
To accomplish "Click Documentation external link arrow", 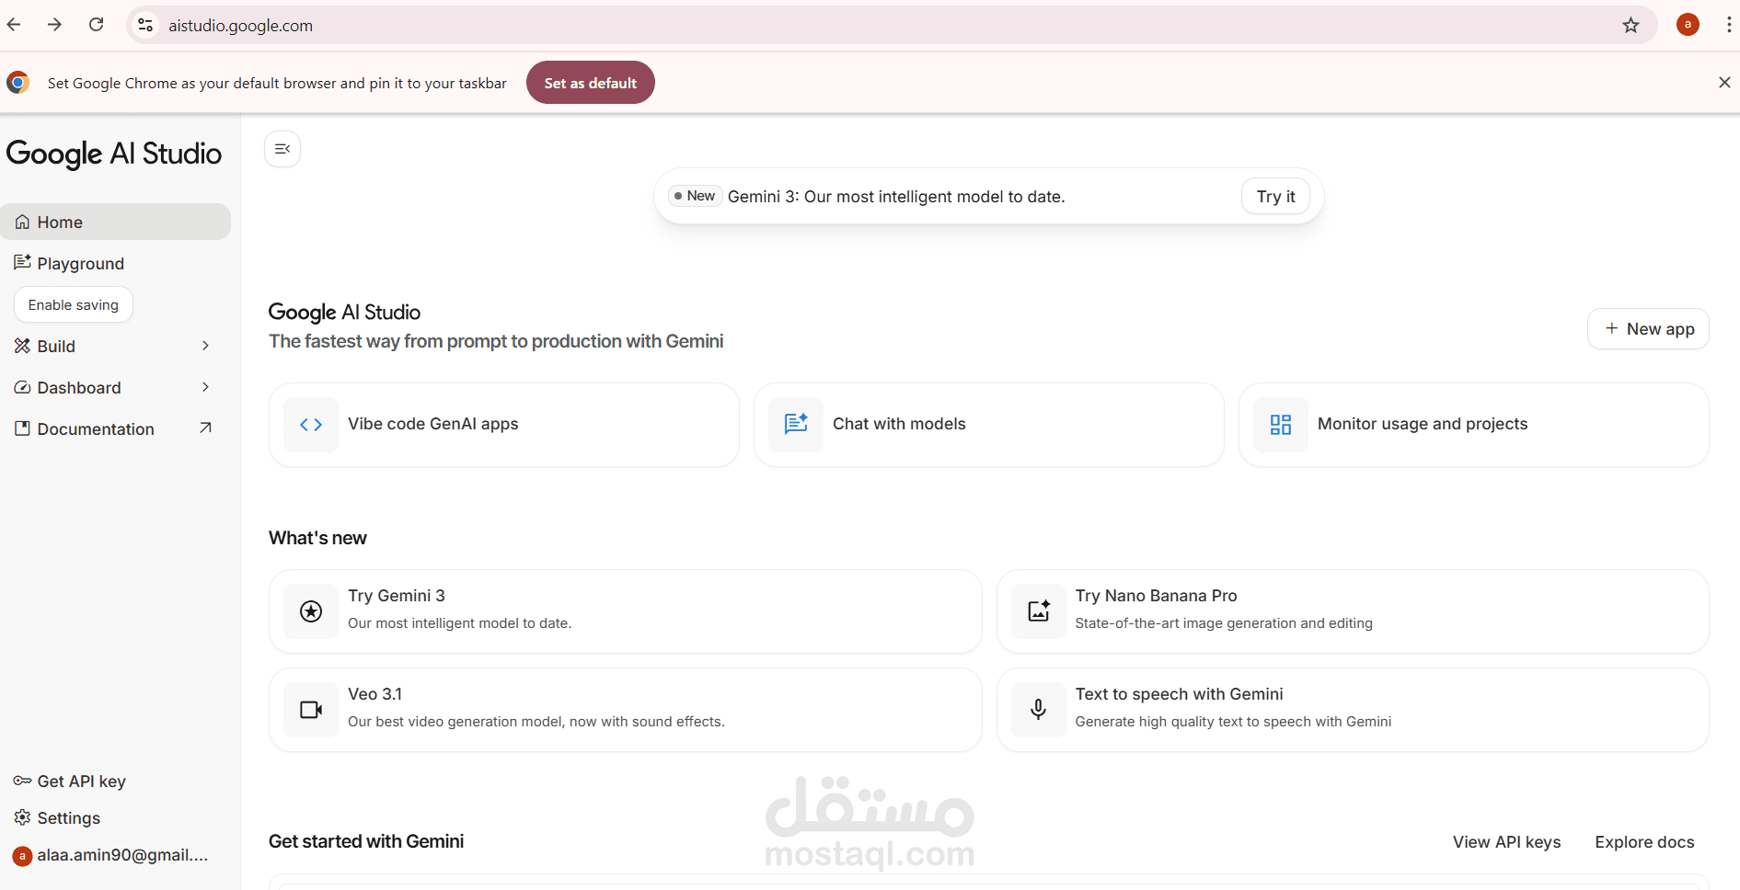I will [205, 428].
